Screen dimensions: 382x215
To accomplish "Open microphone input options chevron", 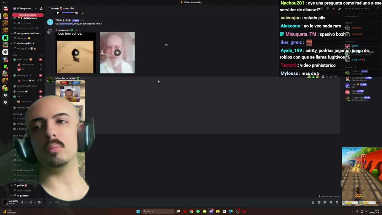I will tap(26, 202).
